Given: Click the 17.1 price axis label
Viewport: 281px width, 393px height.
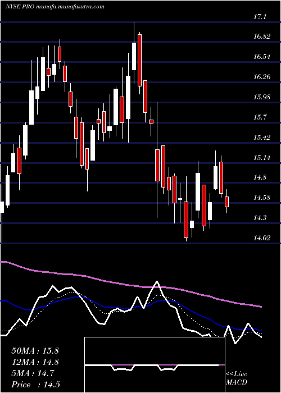Looking at the screenshot, I should [260, 17].
